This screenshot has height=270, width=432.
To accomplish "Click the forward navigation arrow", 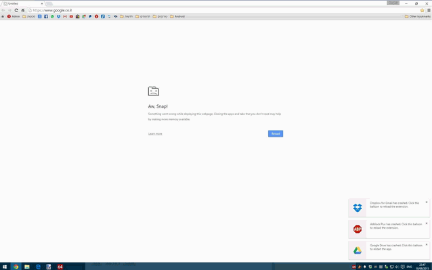I will (x=9, y=10).
